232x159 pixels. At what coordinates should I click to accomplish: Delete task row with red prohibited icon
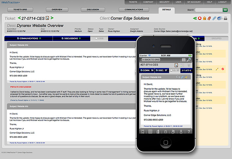pos(223,69)
